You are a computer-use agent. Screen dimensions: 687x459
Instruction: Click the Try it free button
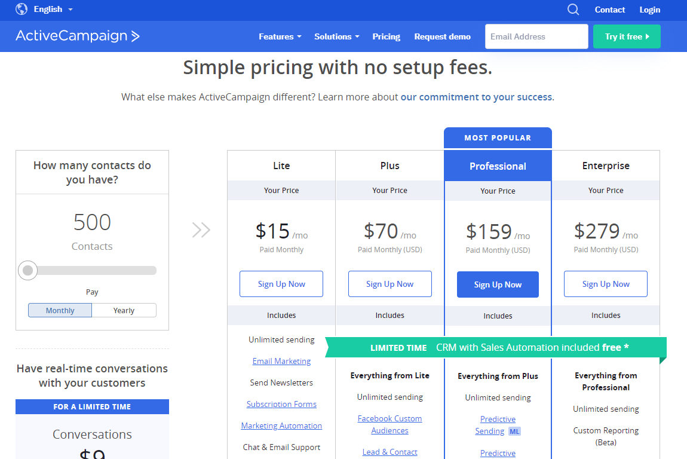click(x=627, y=36)
